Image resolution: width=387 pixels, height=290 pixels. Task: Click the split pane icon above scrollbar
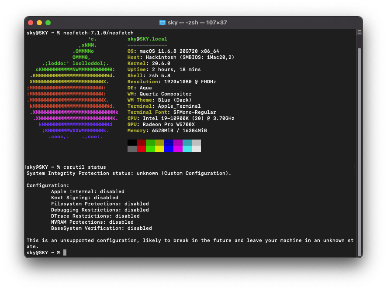tap(359, 32)
